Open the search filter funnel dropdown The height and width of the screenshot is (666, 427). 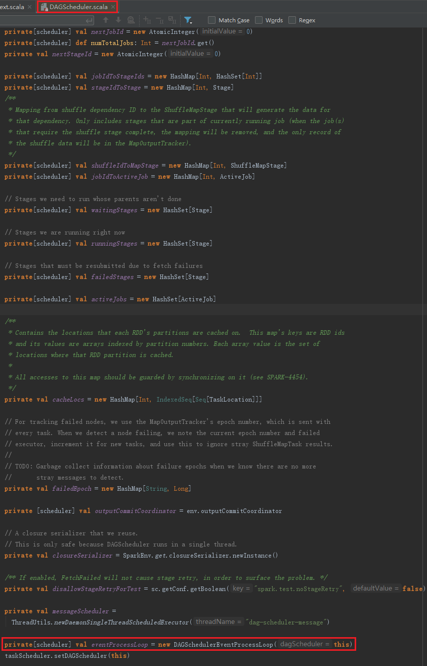(188, 20)
